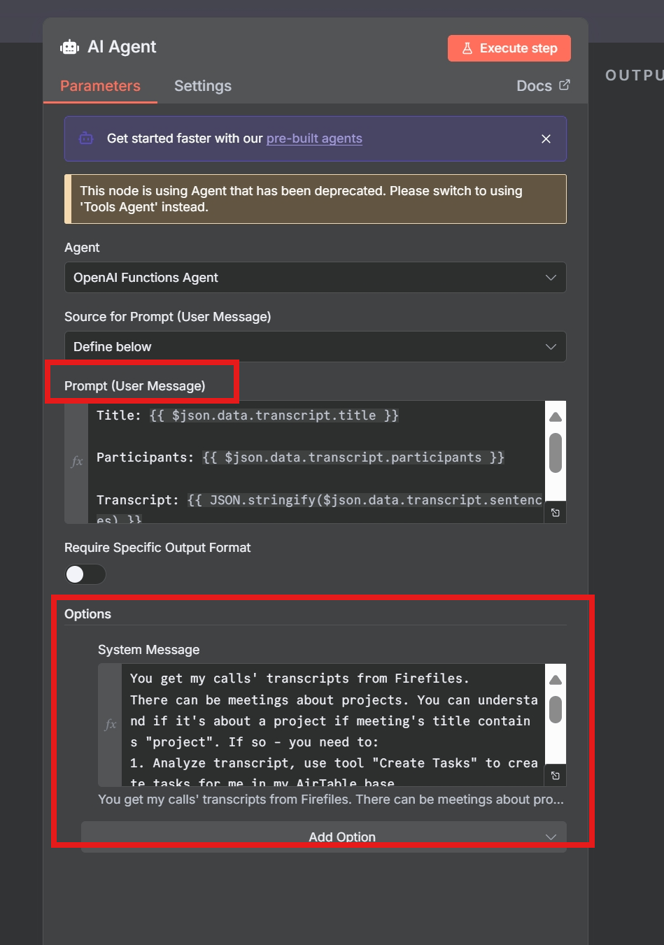Toggle Require Specific Output Format switch

coord(85,574)
